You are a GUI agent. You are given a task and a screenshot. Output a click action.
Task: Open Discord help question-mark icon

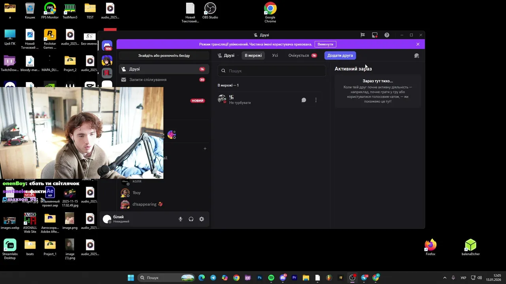tap(387, 35)
